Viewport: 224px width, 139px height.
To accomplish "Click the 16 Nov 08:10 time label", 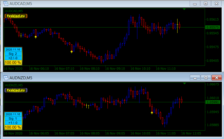I will (x=90, y=69).
